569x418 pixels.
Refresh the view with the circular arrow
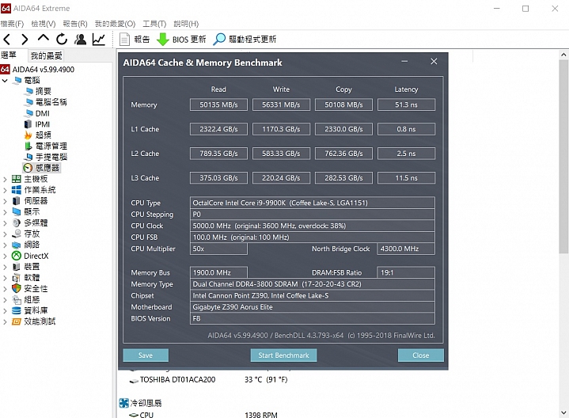tap(62, 40)
